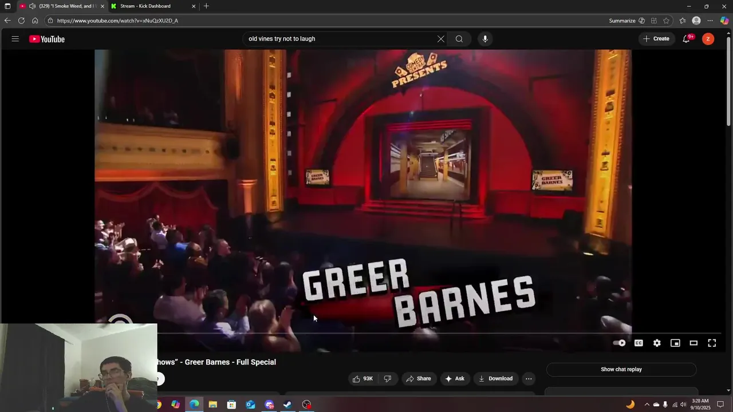Image resolution: width=733 pixels, height=412 pixels.
Task: Open browser favorites list
Action: [683, 21]
